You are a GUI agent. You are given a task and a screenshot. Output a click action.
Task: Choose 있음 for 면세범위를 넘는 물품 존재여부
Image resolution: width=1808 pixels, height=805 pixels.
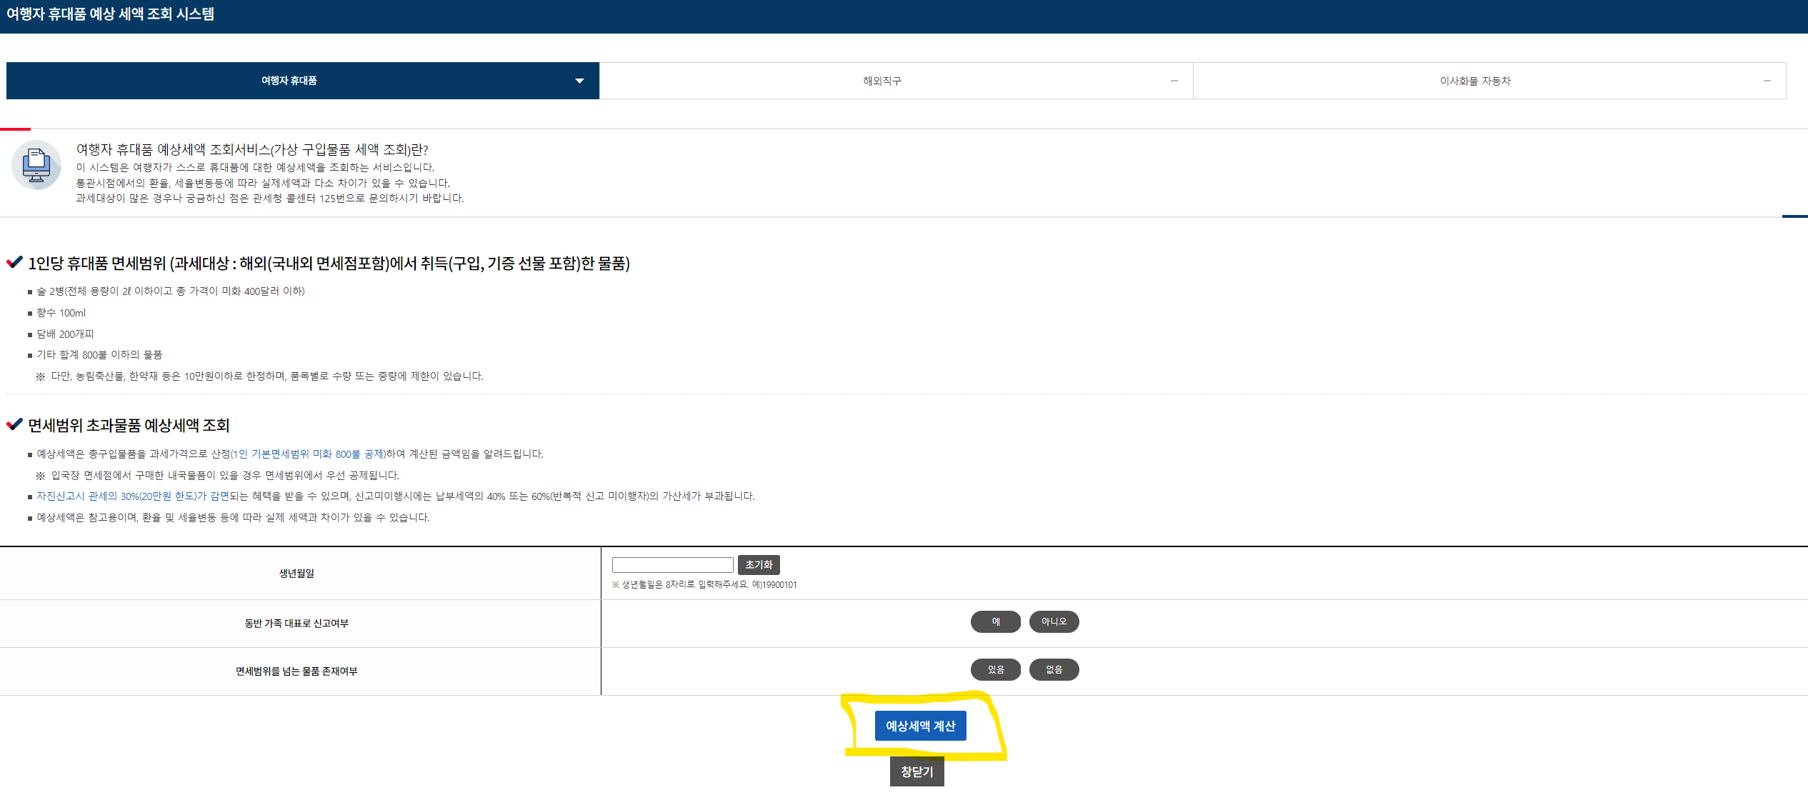(x=995, y=669)
